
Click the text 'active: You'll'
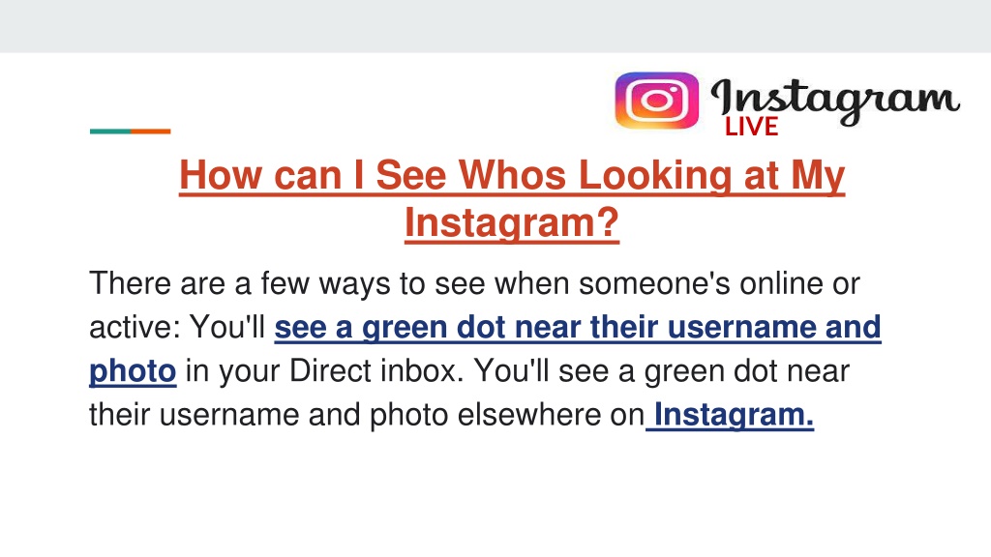click(177, 327)
